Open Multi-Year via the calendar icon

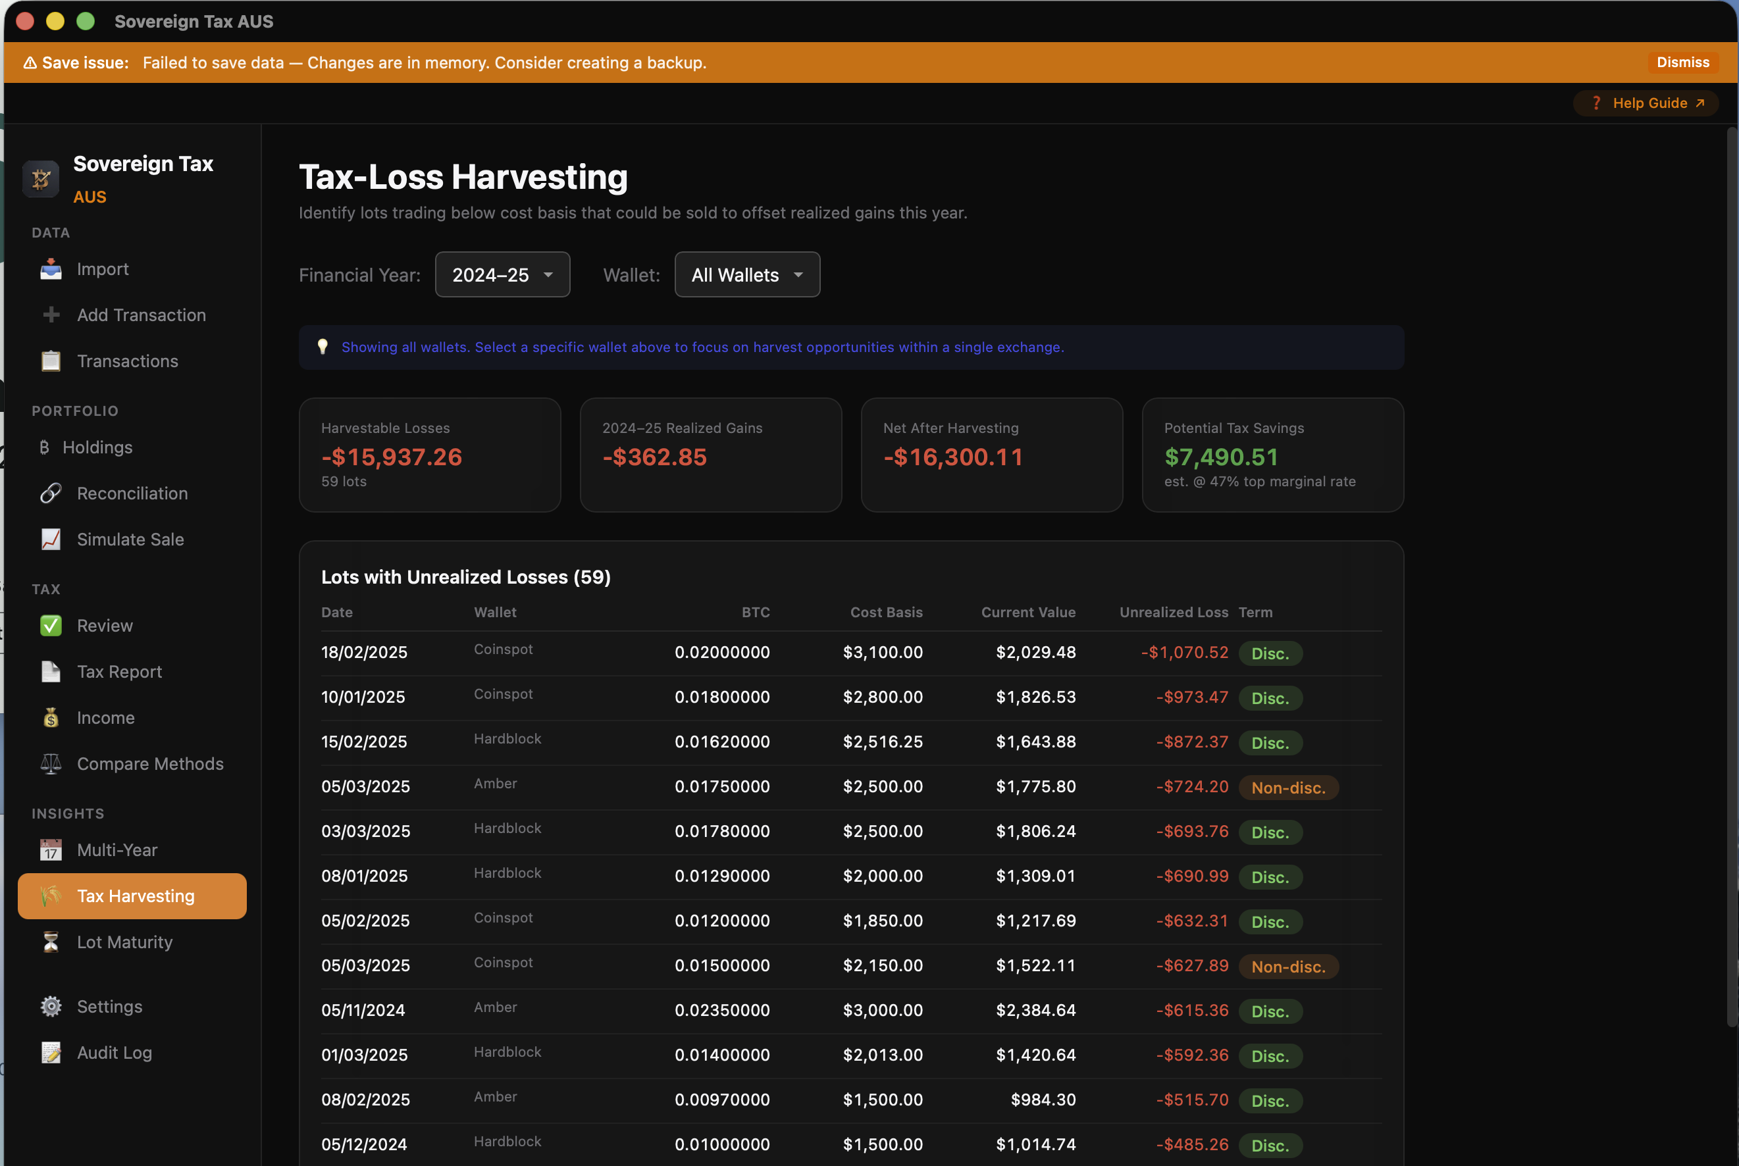(x=50, y=850)
